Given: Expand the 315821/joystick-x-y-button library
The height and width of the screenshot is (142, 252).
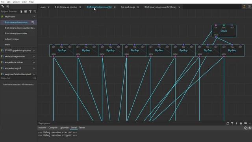Looking at the screenshot, I should (34, 51).
